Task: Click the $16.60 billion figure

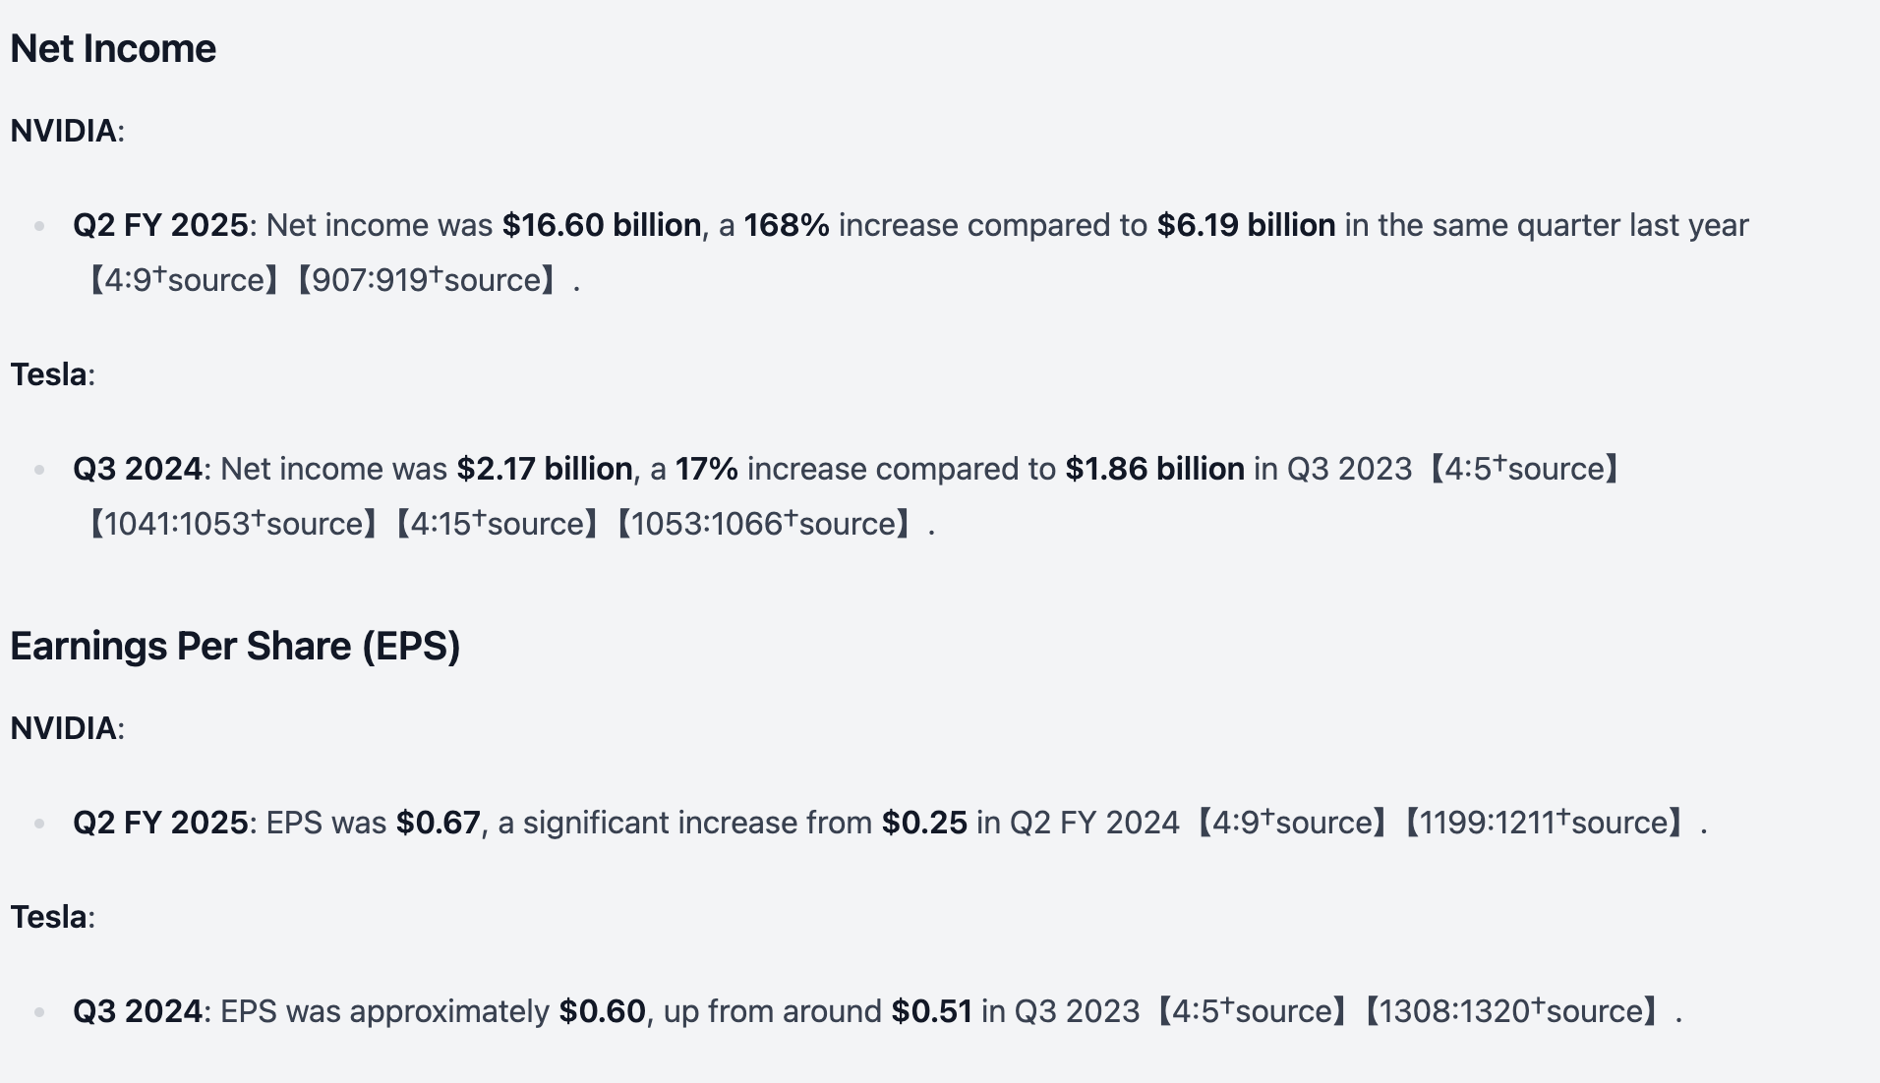Action: tap(602, 226)
